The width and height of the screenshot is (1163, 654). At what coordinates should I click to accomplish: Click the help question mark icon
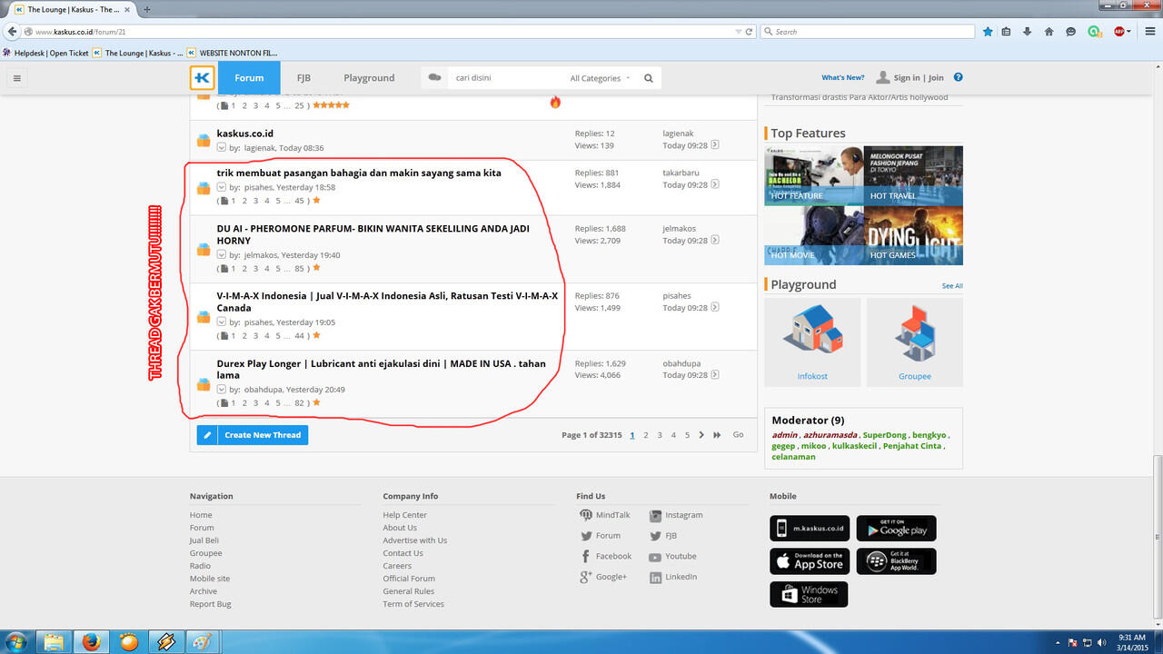click(958, 77)
